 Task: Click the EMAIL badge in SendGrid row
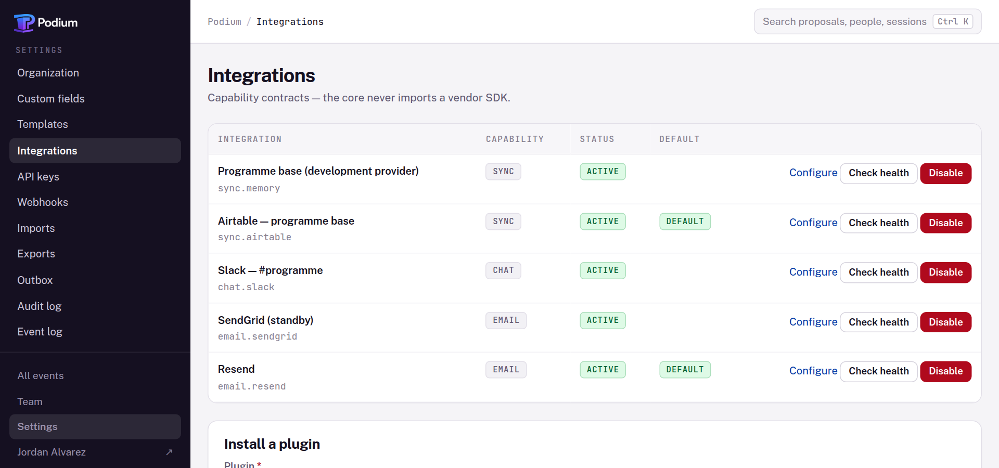click(506, 320)
